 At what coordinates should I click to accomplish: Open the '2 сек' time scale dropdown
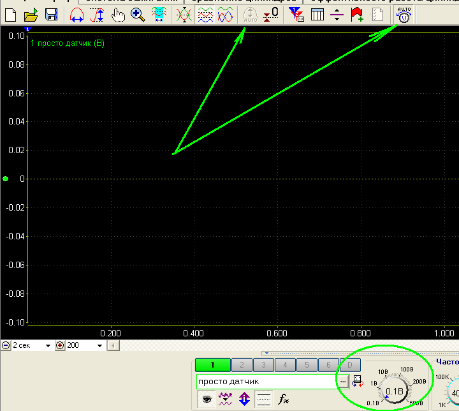[x=48, y=346]
